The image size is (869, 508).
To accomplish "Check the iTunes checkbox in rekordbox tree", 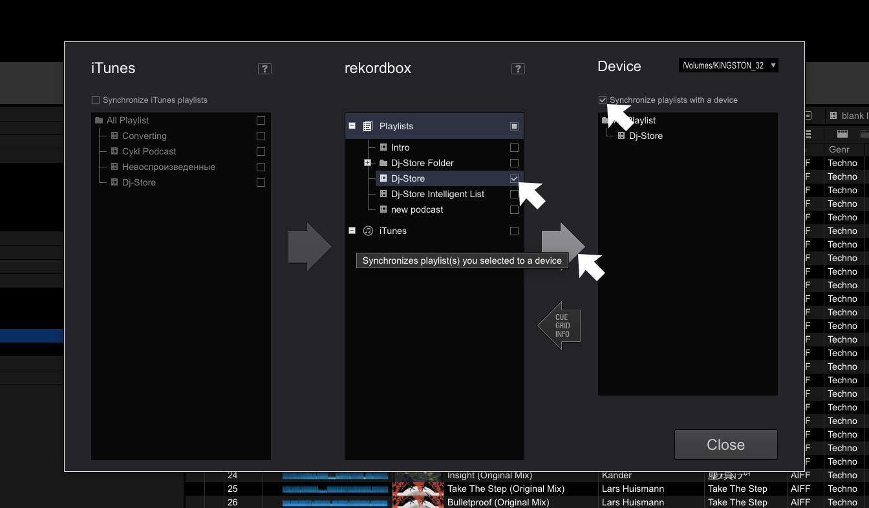I will tap(514, 231).
